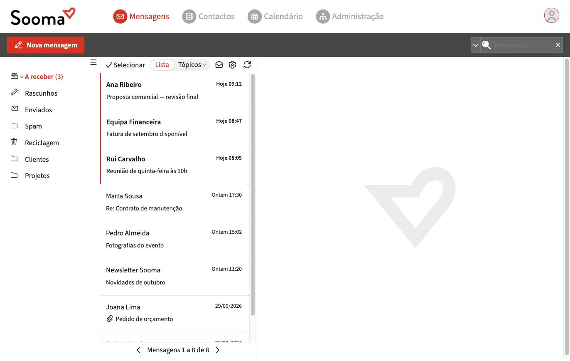This screenshot has height=361, width=570.
Task: Go to the next page of messages
Action: coord(218,350)
